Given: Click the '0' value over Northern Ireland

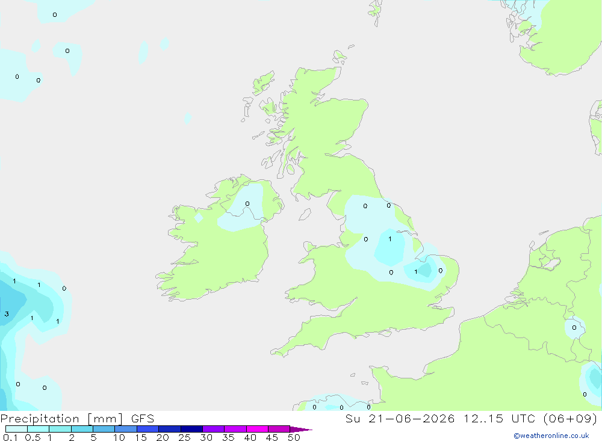Looking at the screenshot, I should click(x=247, y=204).
